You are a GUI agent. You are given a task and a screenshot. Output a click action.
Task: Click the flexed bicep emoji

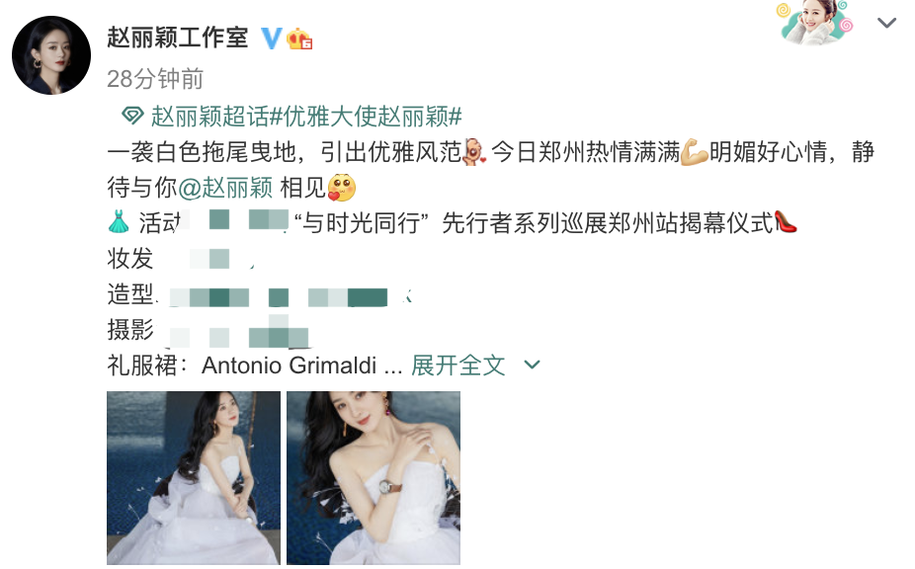pos(695,152)
